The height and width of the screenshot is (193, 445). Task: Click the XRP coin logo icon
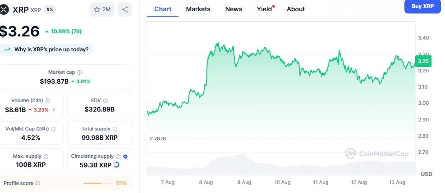point(5,9)
